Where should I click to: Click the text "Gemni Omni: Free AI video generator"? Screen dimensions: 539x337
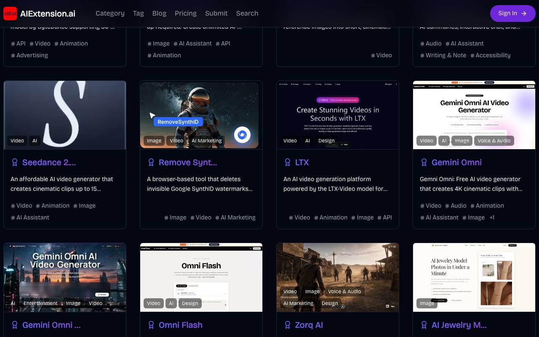[x=470, y=179]
